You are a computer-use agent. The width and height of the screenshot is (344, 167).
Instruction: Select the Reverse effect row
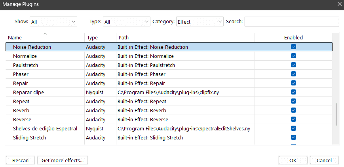[x=169, y=119]
